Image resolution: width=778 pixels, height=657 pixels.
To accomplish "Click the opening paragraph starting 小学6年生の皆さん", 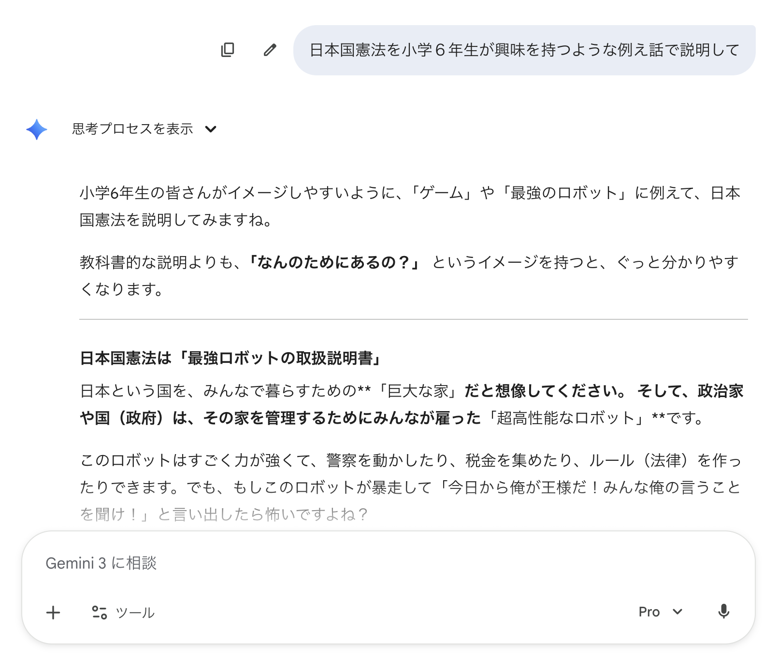I will pos(410,206).
